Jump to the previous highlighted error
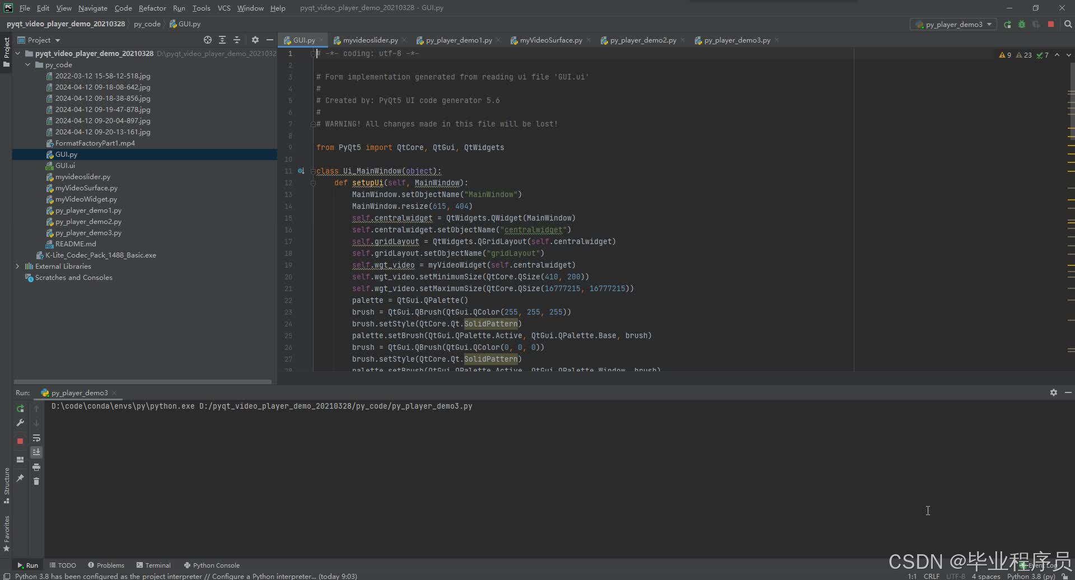The width and height of the screenshot is (1075, 580). (x=1057, y=55)
